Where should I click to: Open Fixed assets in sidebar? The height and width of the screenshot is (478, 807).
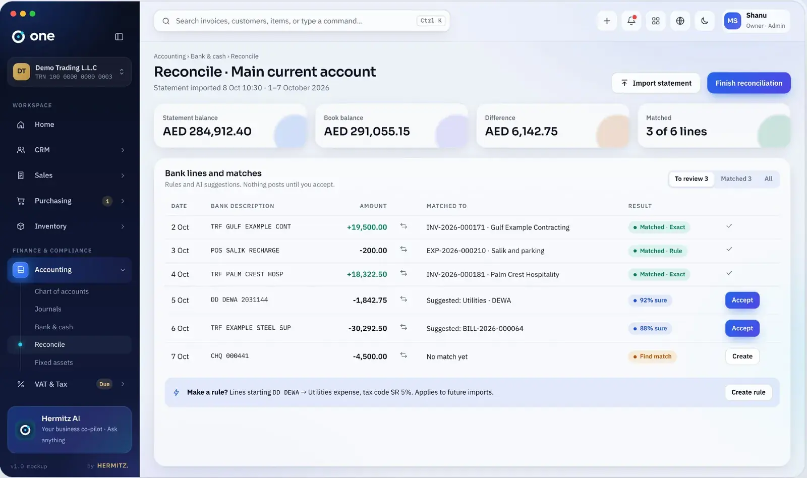tap(53, 363)
